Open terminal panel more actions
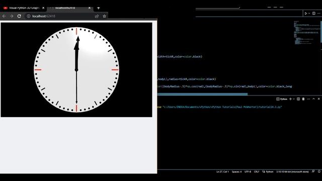The image size is (322, 181). tap(308, 99)
